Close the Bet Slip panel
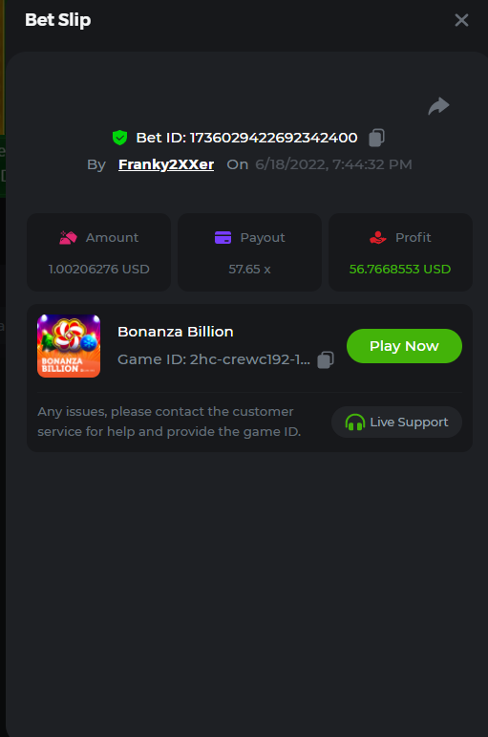This screenshot has height=737, width=488. point(461,20)
